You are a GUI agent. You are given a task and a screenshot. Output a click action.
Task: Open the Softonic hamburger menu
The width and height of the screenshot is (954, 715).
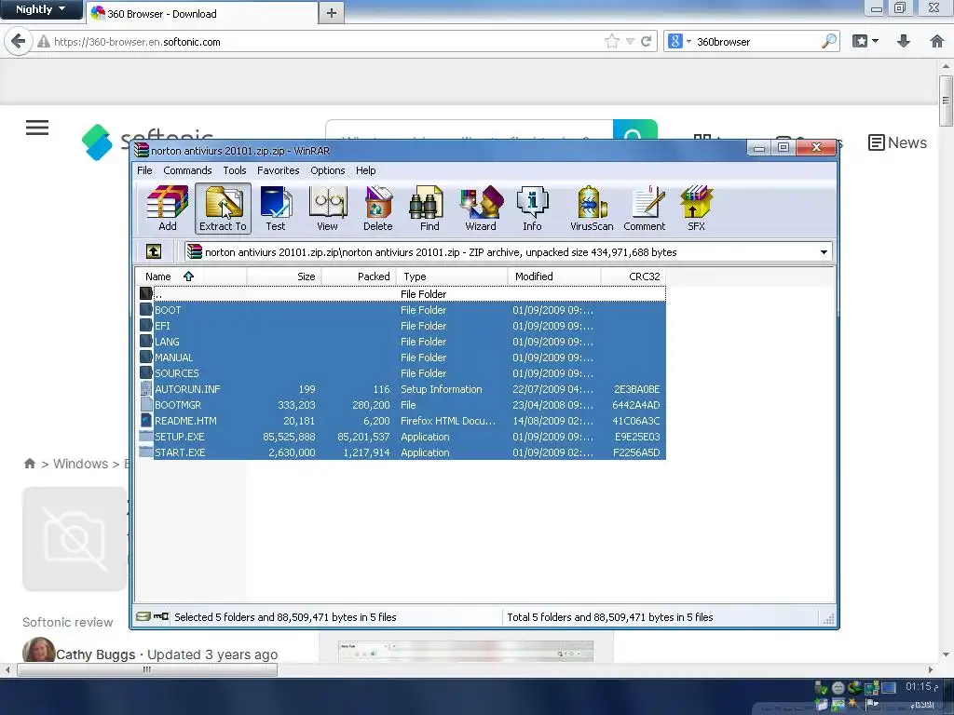(x=37, y=128)
